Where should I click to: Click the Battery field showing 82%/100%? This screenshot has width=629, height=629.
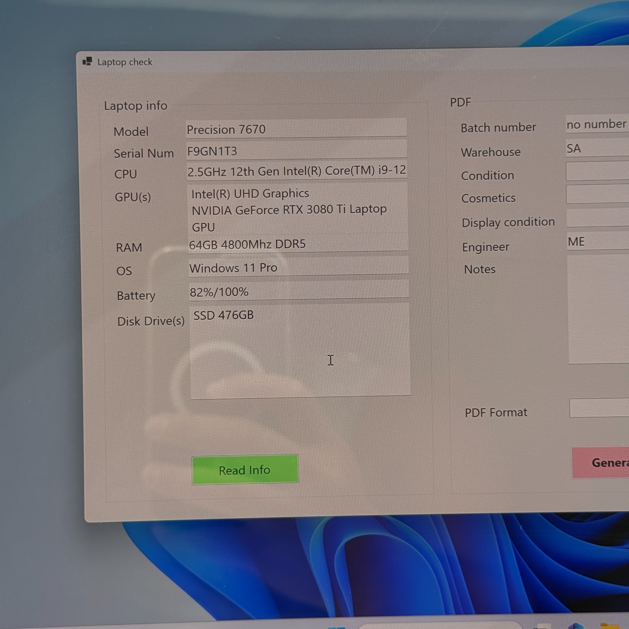pyautogui.click(x=299, y=291)
